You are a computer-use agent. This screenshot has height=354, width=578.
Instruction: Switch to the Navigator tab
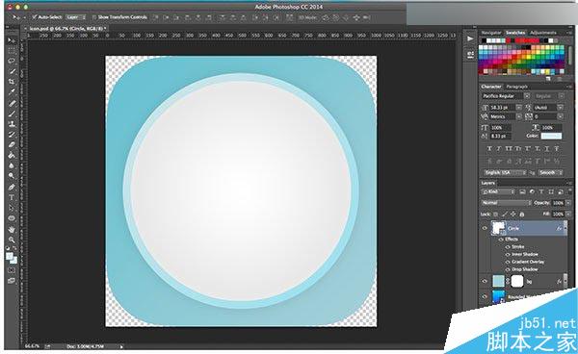[491, 33]
